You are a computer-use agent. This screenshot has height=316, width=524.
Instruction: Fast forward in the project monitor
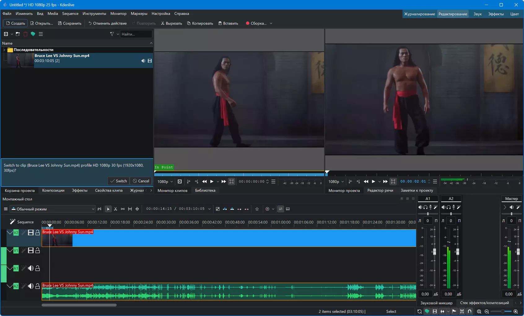coord(385,182)
